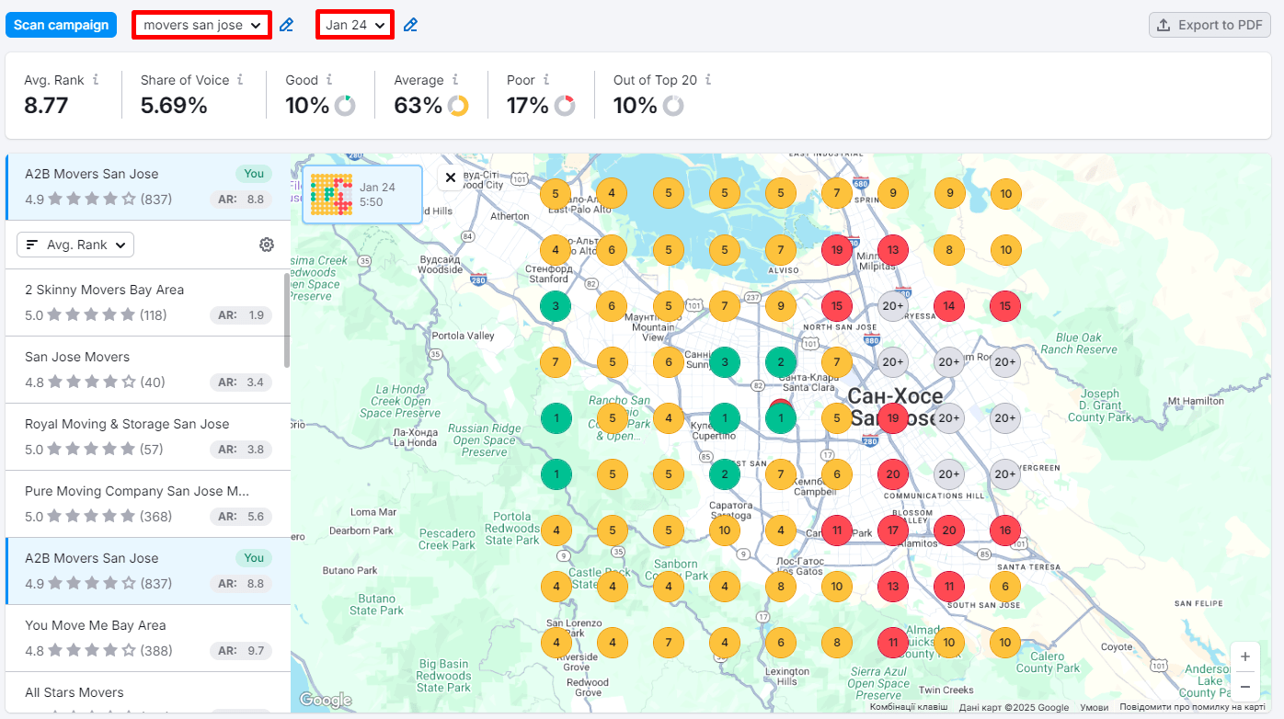The width and height of the screenshot is (1284, 719).
Task: Click the Poor 17% donut chart
Action: tap(565, 106)
